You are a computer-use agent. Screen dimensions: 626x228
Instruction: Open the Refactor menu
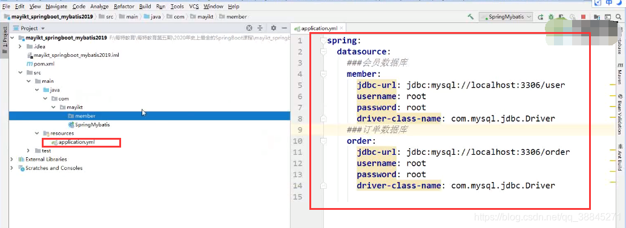[x=124, y=7]
